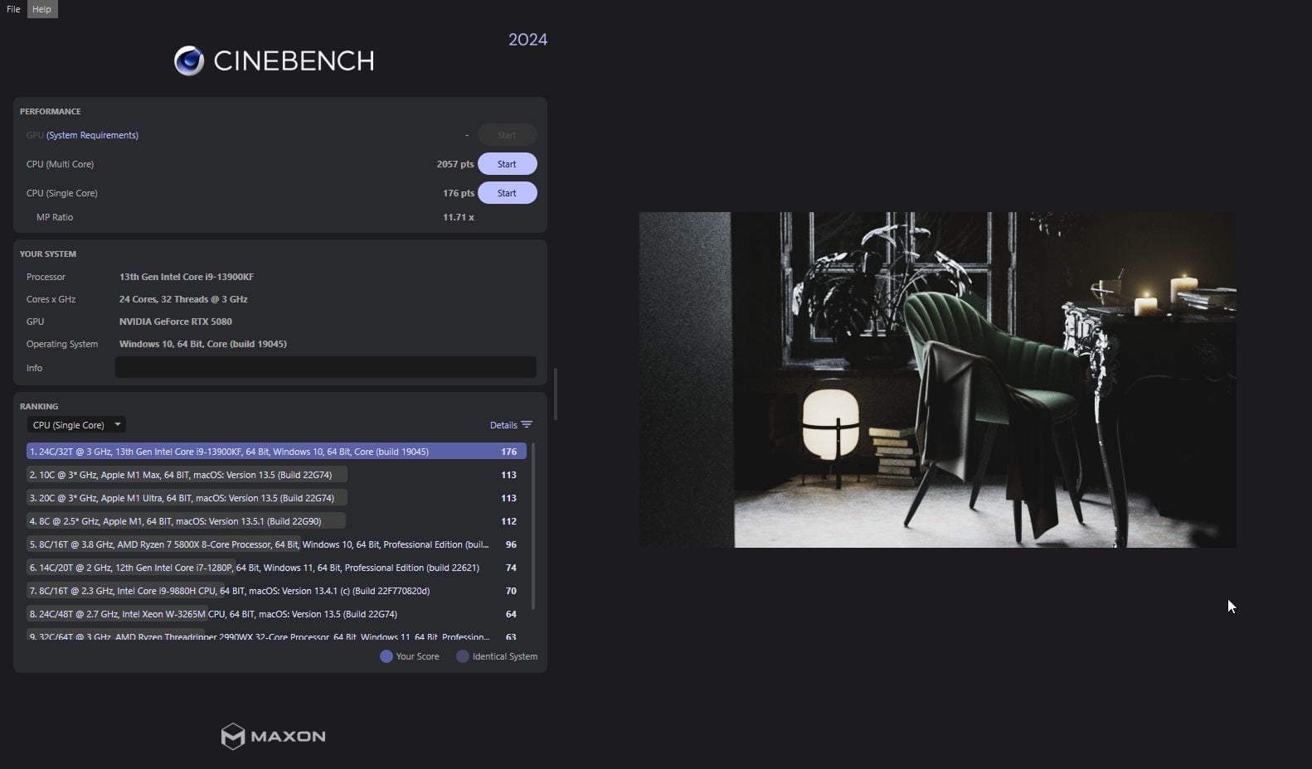Image resolution: width=1312 pixels, height=769 pixels.
Task: Select ranking row 3, Apple M1 Ultra
Action: coord(276,498)
